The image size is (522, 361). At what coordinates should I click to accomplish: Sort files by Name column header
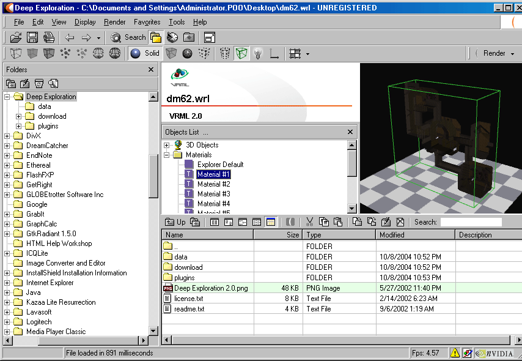(208, 235)
